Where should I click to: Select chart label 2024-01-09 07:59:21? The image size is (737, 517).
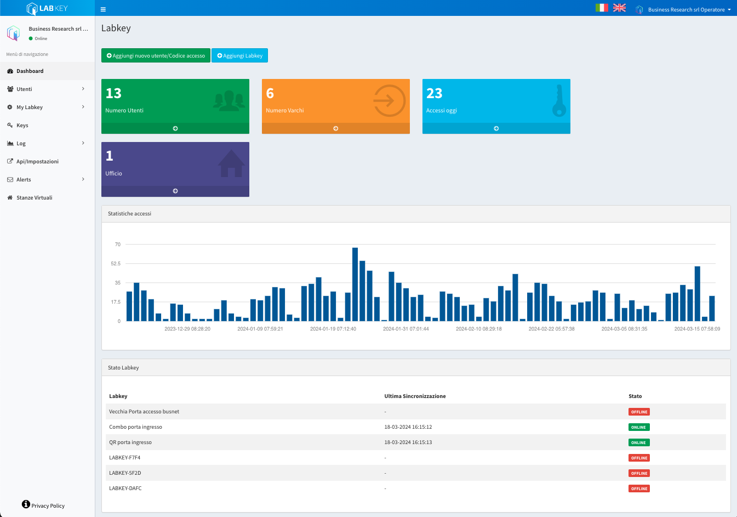[260, 329]
